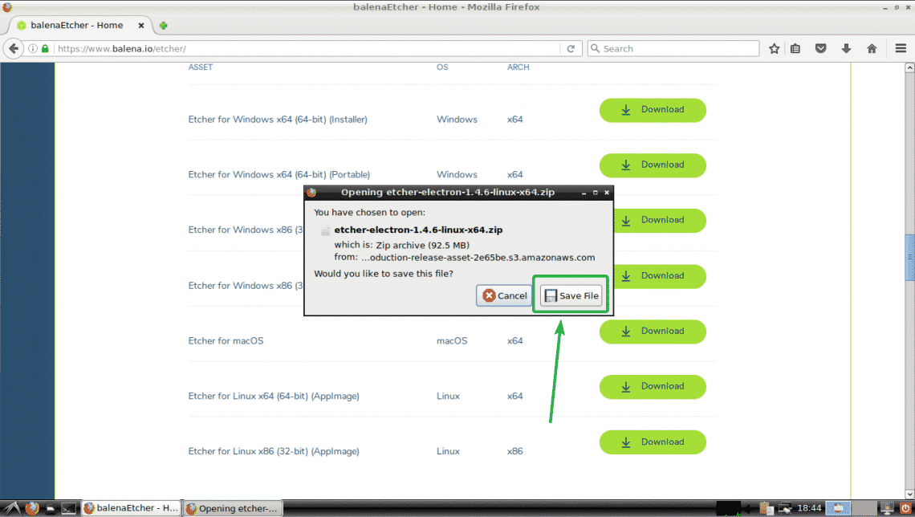Close the balenaEtcher - Home tab
Screen dimensions: 915x517
point(141,26)
